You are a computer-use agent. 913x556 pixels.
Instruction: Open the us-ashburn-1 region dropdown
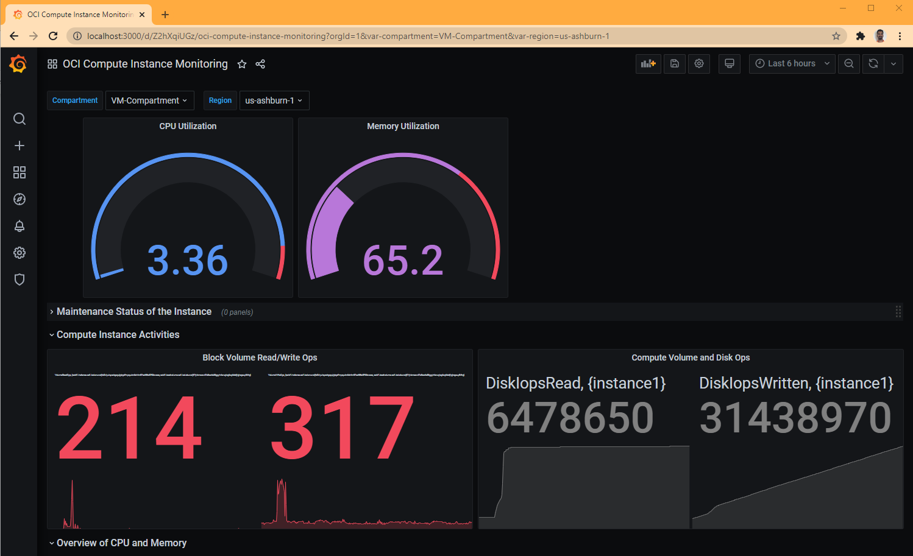pyautogui.click(x=274, y=100)
